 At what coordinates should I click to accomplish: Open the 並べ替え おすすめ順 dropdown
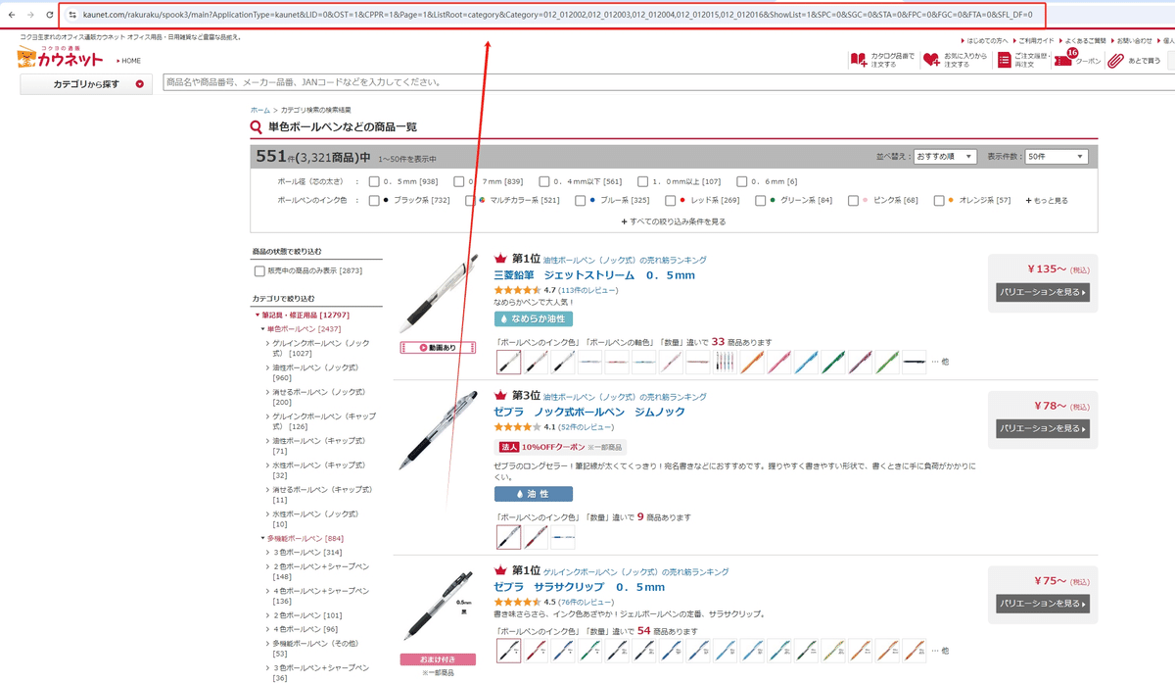pos(945,157)
